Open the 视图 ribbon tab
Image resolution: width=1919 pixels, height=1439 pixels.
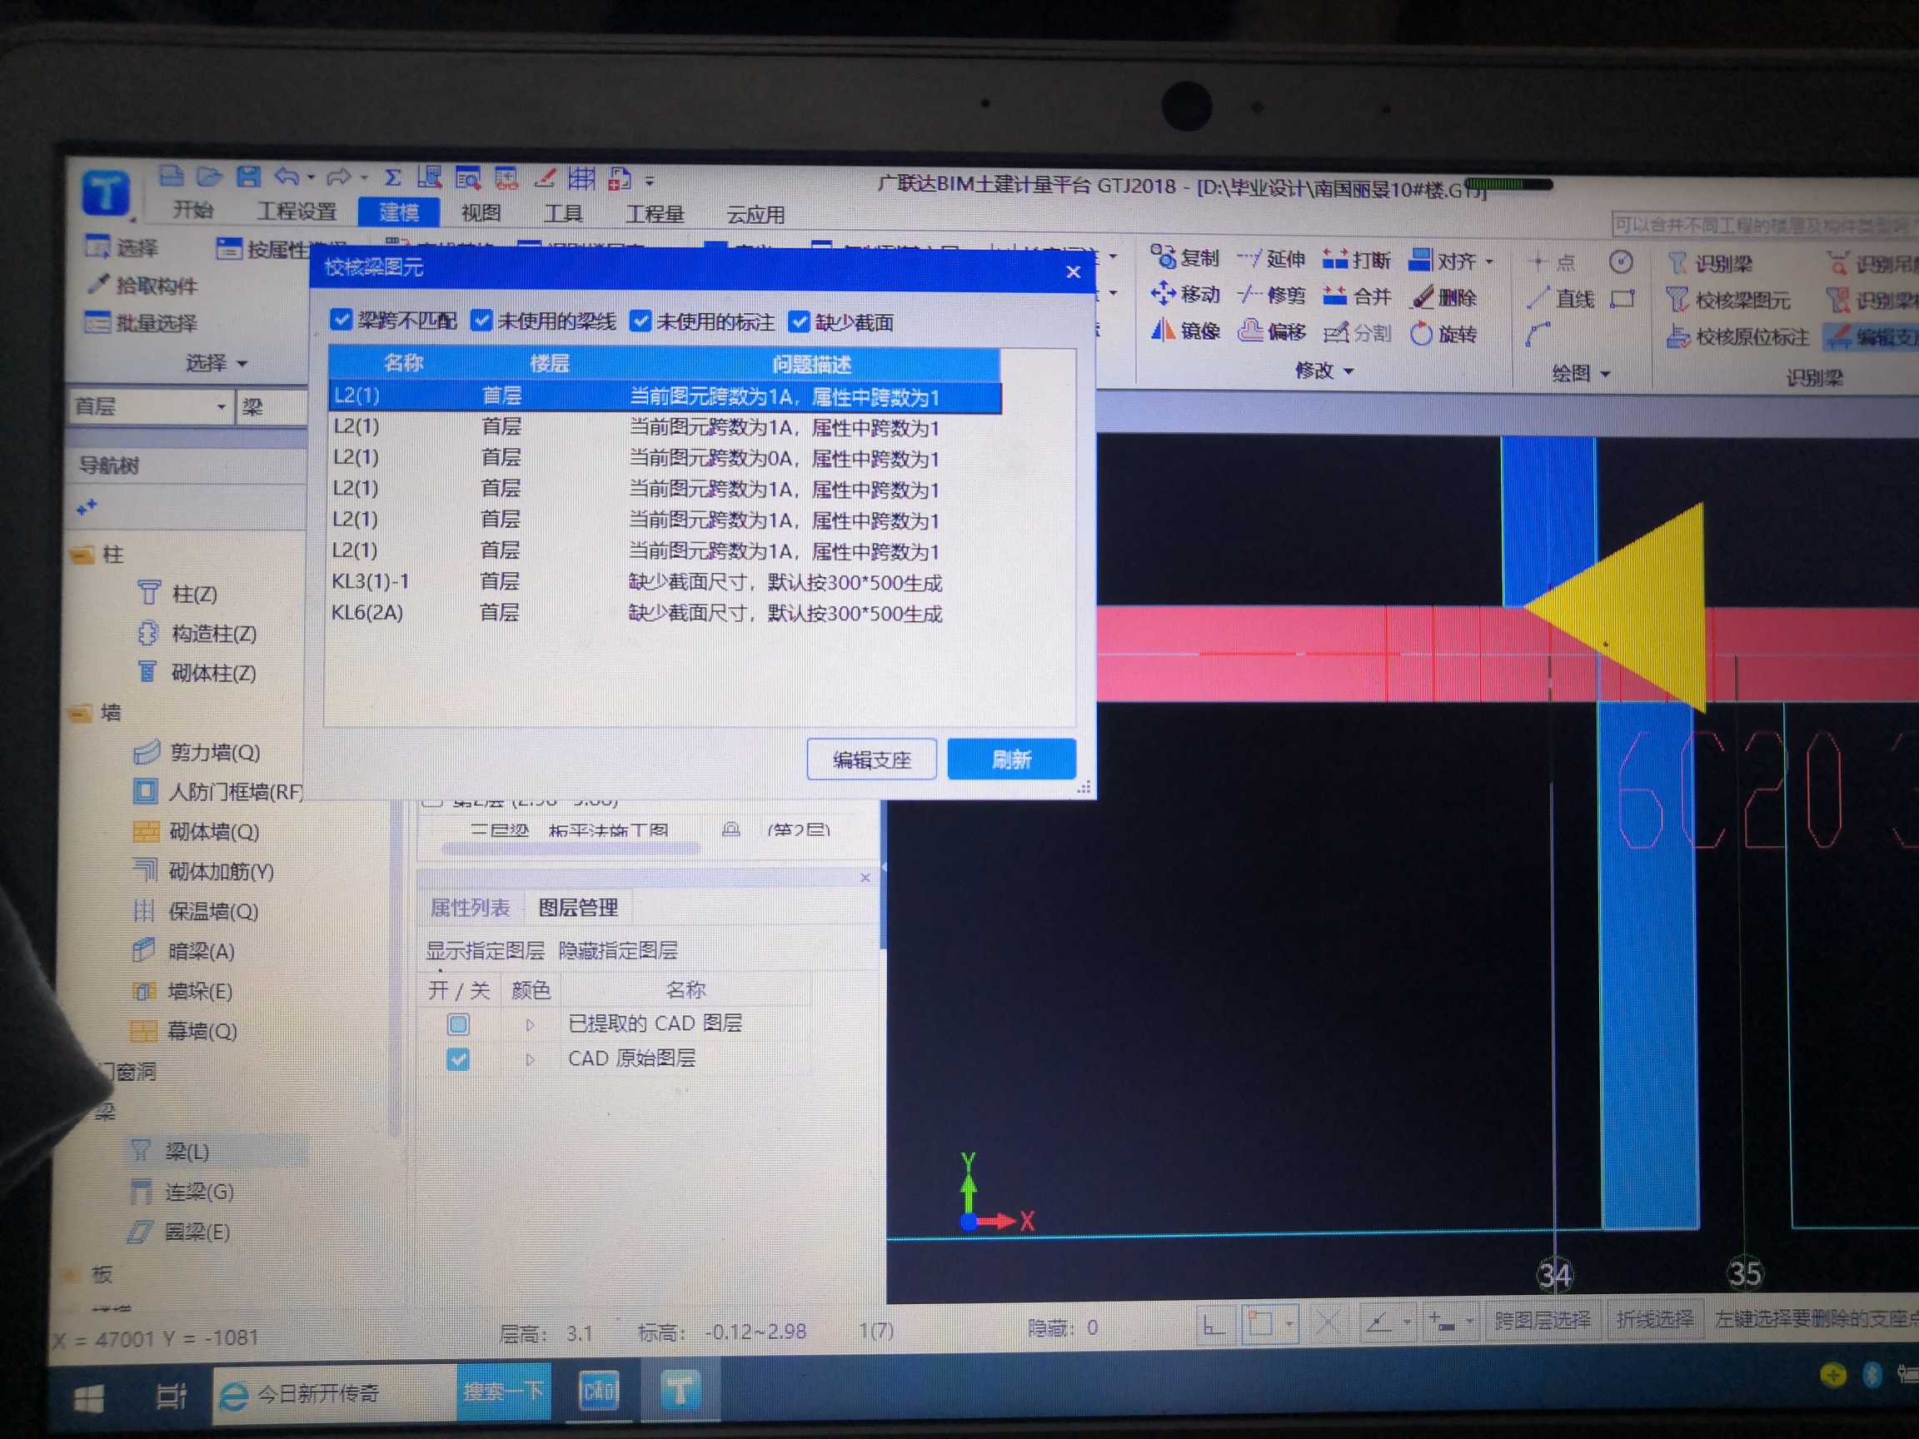(481, 212)
